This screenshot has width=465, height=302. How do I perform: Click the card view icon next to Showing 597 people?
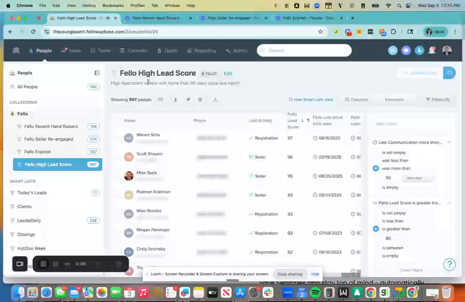point(161,100)
